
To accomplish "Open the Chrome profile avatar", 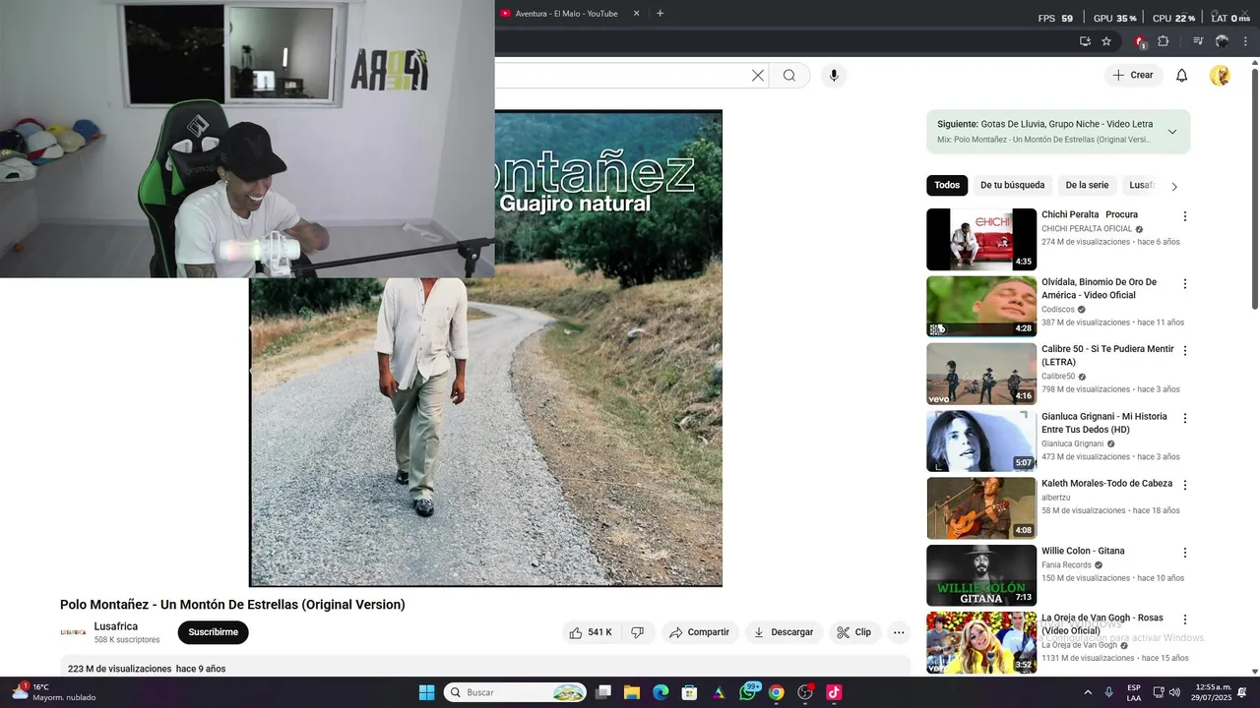I will click(x=1222, y=41).
